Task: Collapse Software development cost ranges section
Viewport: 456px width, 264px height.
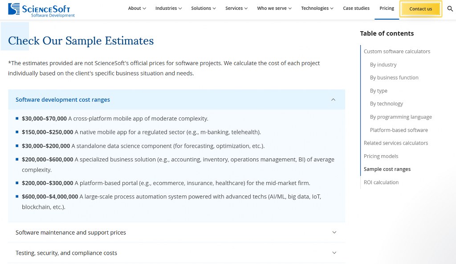Action: pos(176,99)
